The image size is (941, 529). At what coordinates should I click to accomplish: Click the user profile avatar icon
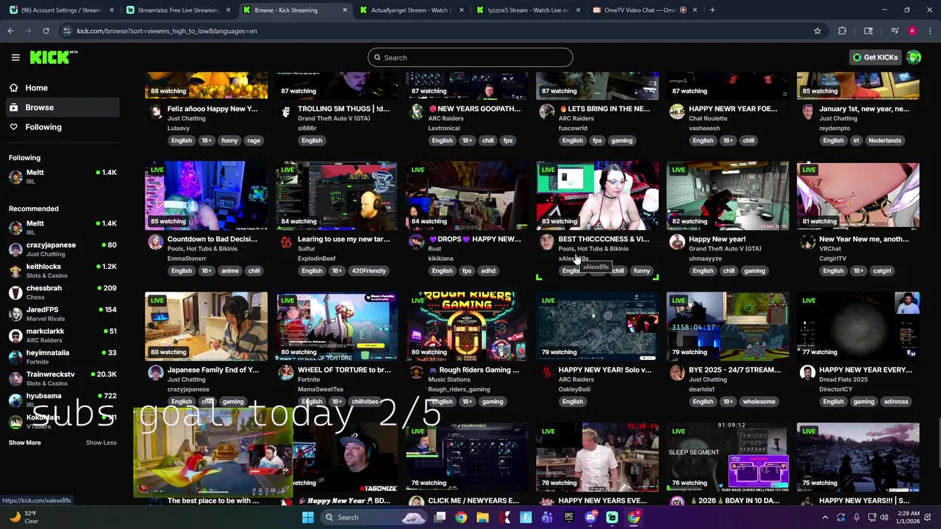click(914, 57)
